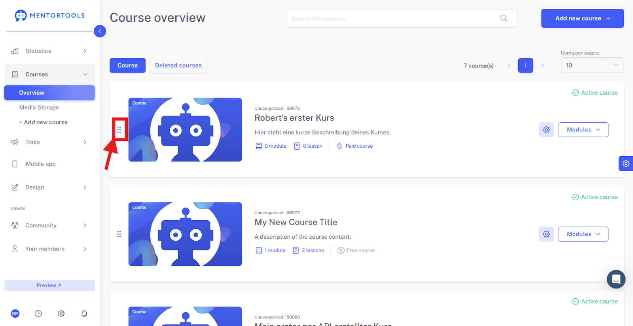Click the Add new course button
This screenshot has width=633, height=326.
tap(582, 18)
